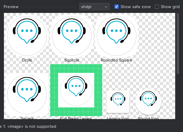The width and height of the screenshot is (183, 132).
Task: Disable the Show safe zone checkbox
Action: pyautogui.click(x=117, y=7)
